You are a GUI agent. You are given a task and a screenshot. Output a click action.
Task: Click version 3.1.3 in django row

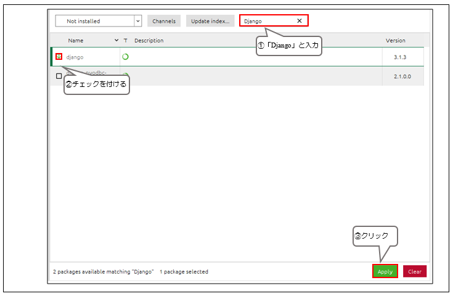[x=401, y=57]
